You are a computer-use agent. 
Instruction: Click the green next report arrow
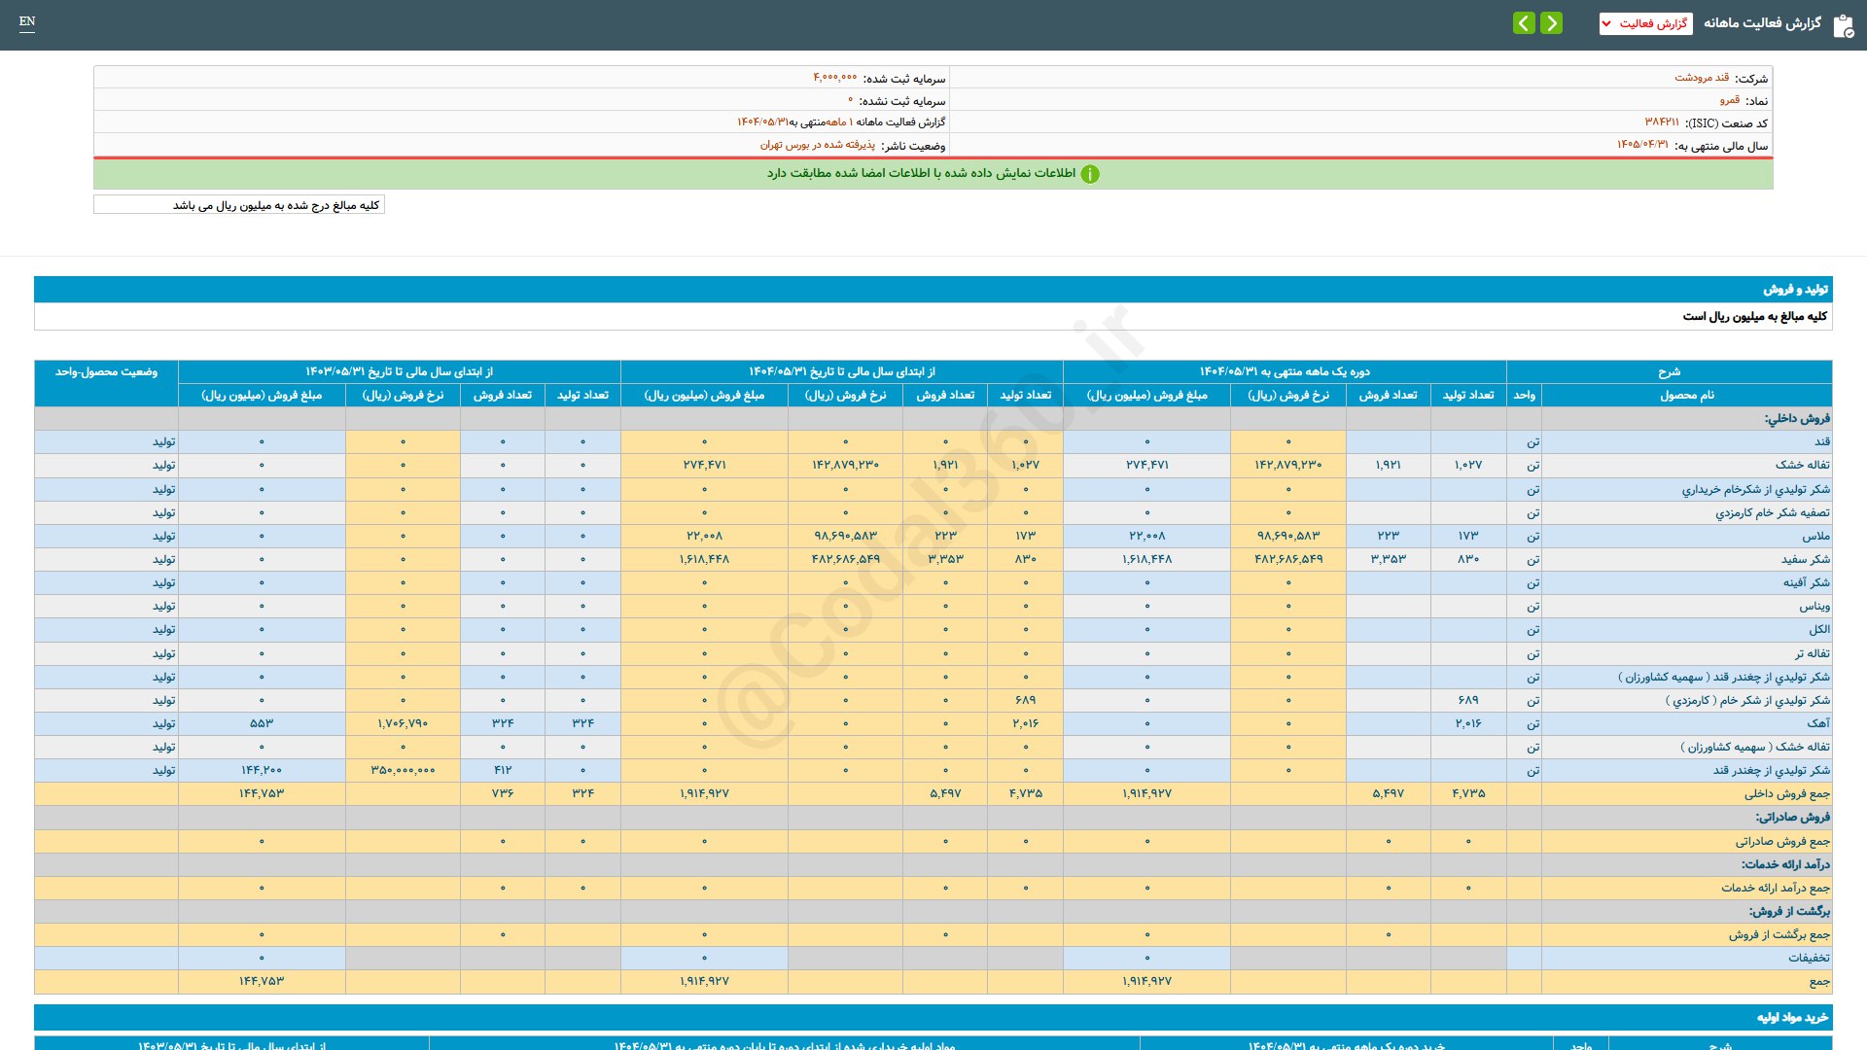pos(1552,22)
